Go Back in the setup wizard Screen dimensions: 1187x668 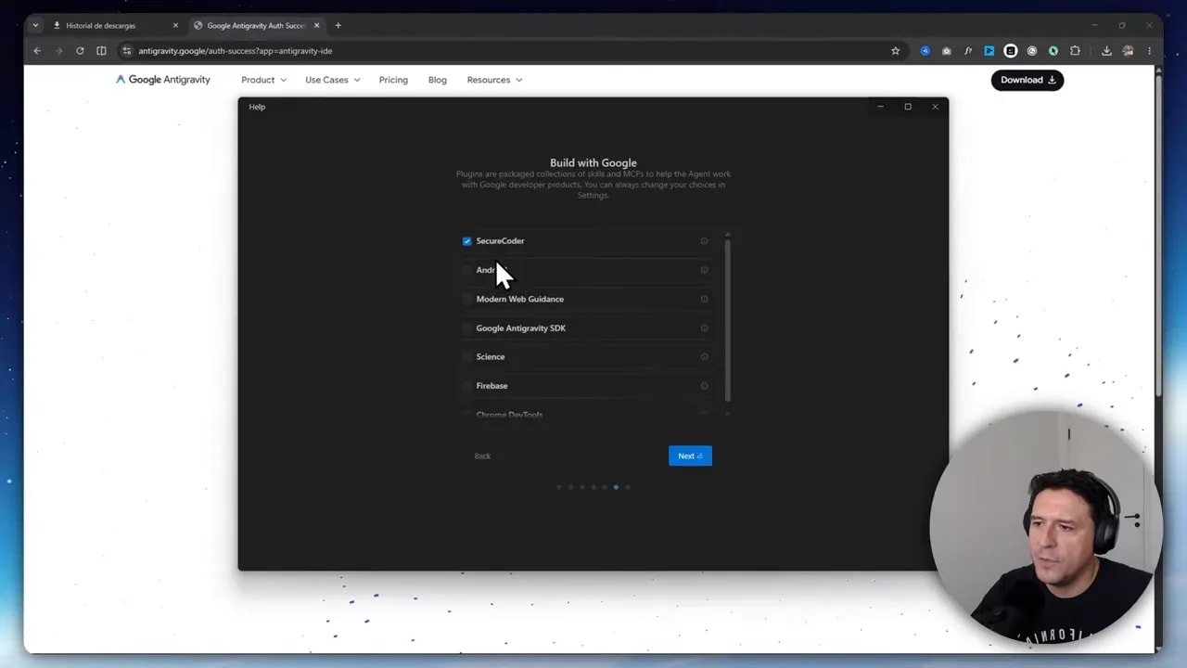pos(482,456)
